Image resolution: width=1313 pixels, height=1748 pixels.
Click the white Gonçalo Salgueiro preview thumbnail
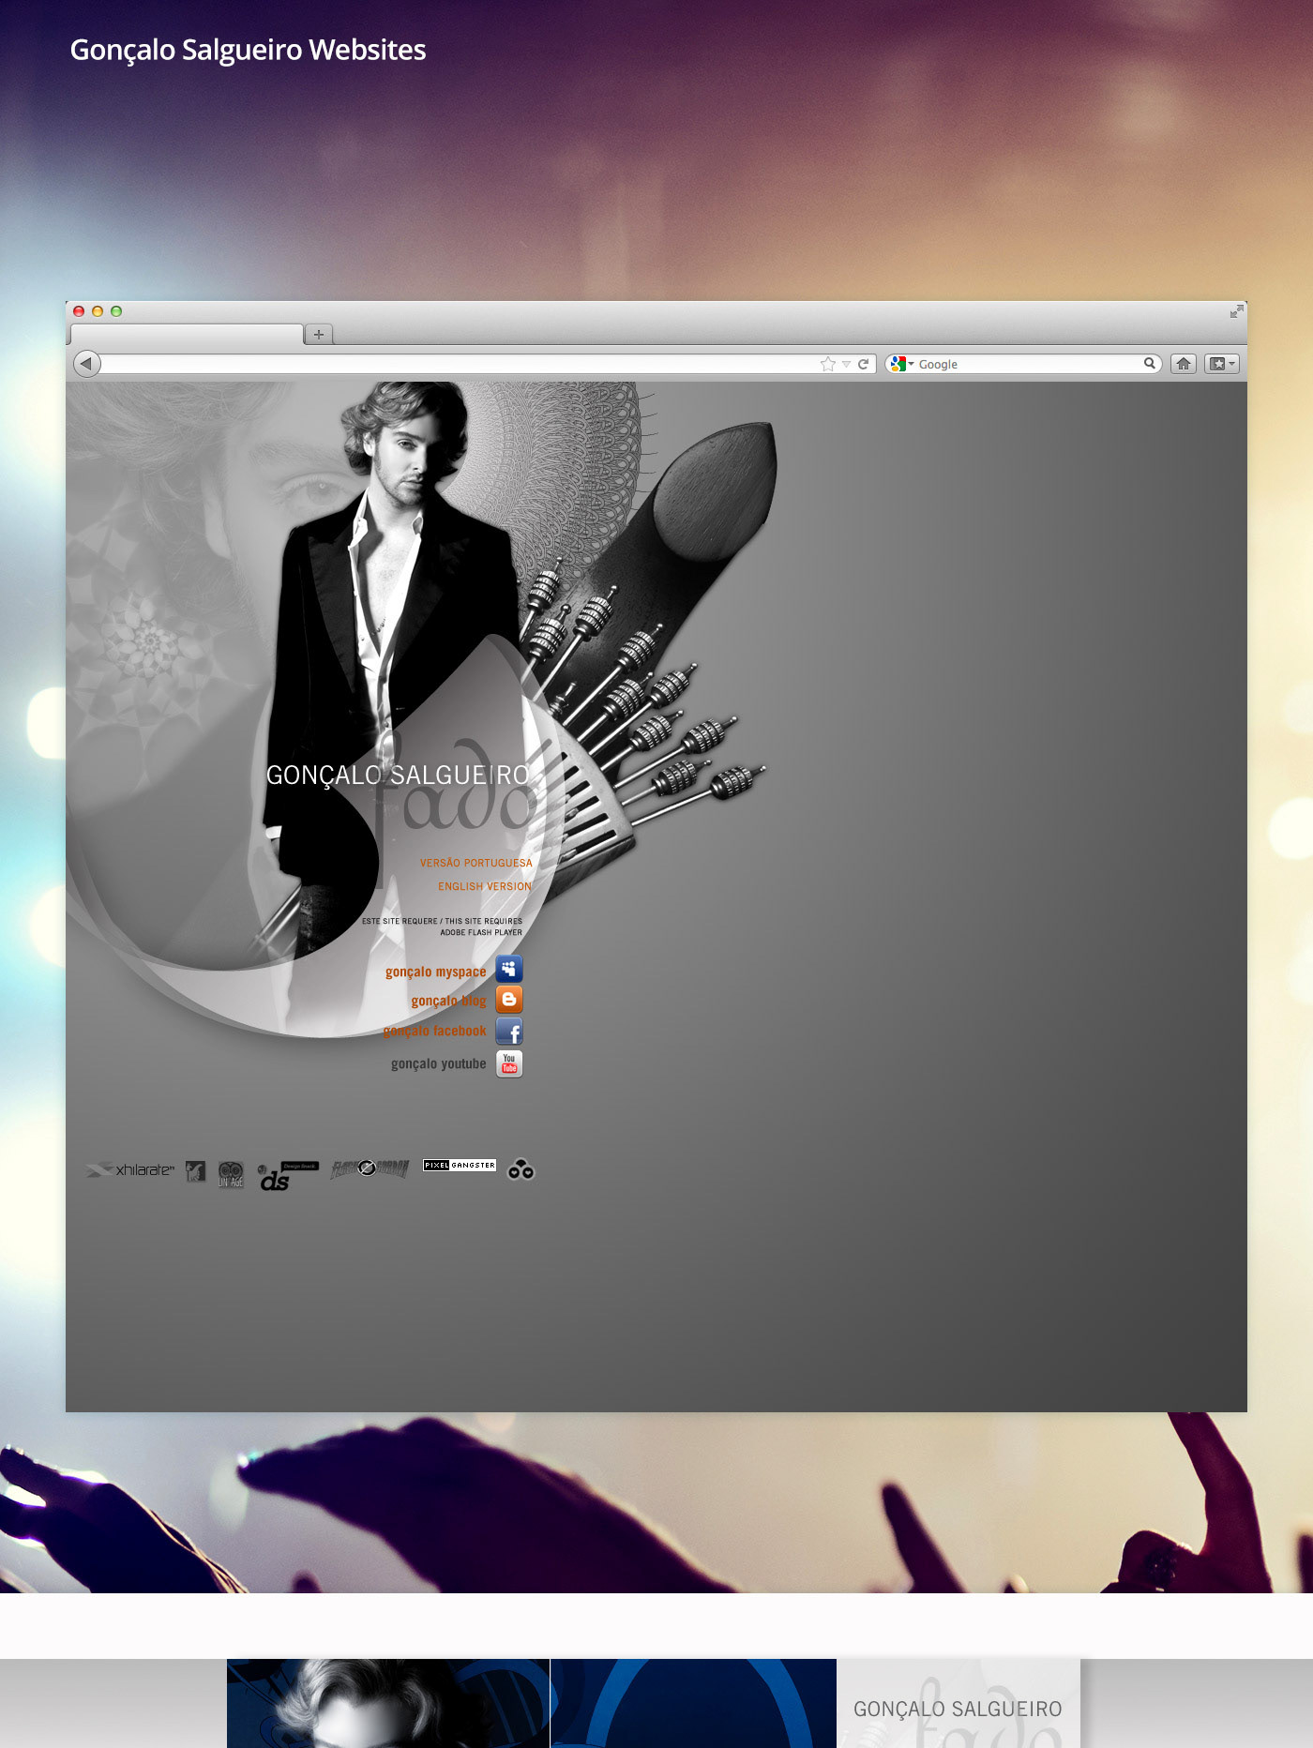click(x=958, y=1703)
